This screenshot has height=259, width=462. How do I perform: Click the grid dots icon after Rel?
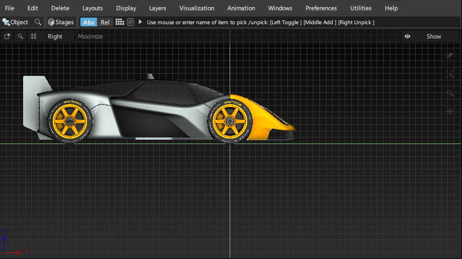[119, 22]
